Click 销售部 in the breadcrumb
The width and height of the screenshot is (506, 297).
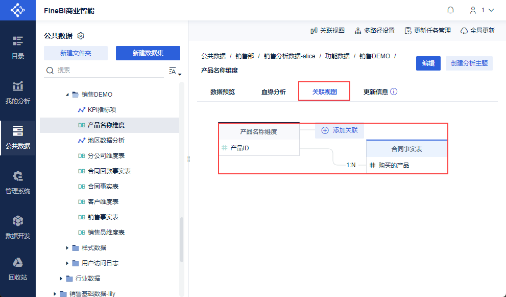(x=245, y=56)
